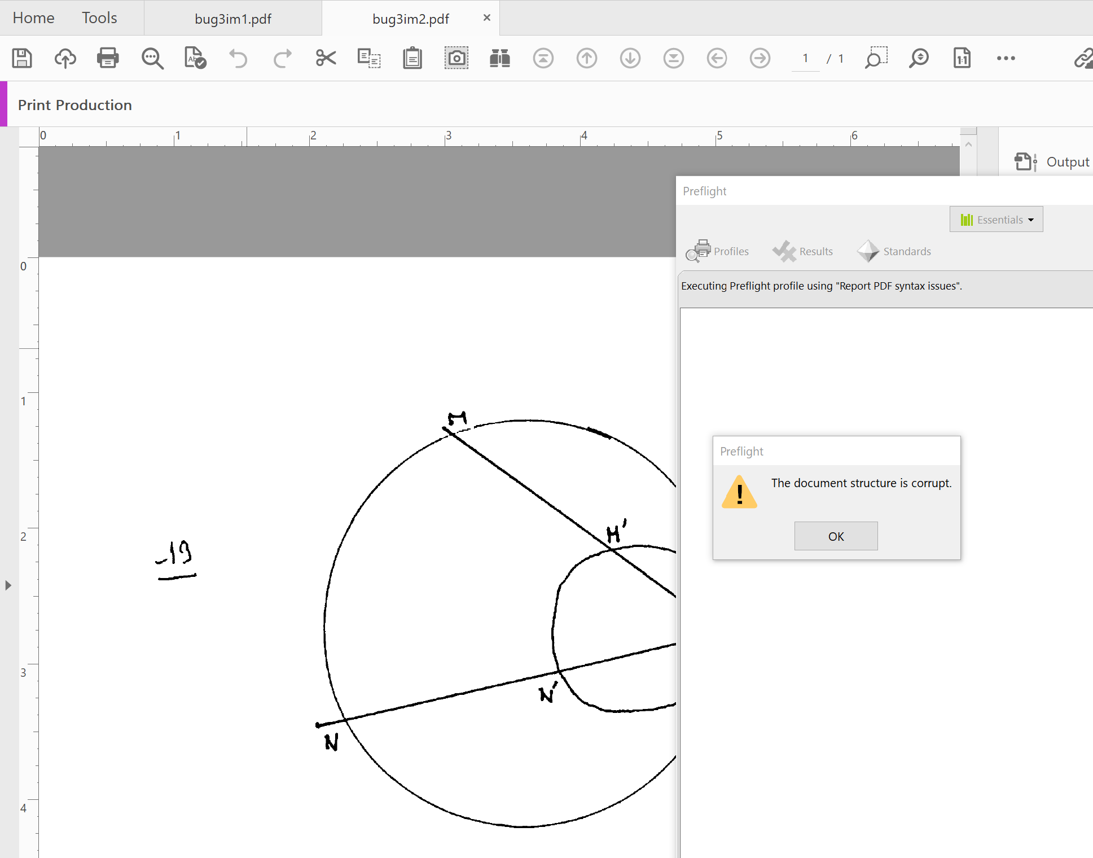Viewport: 1093px width, 858px height.
Task: Click the Paste clipboard icon
Action: click(x=412, y=58)
